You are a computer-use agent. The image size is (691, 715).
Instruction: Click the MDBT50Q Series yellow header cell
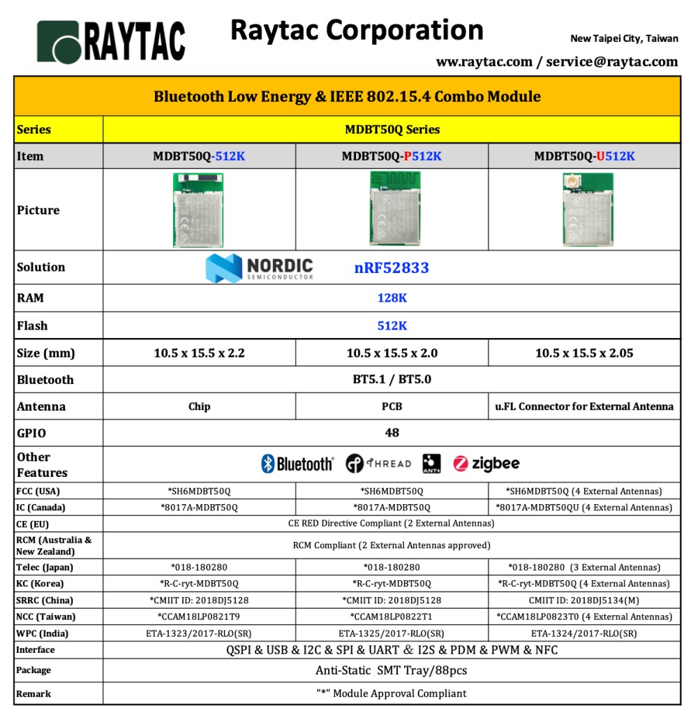coord(392,130)
